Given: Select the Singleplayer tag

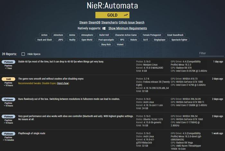Looking at the screenshot, I should click(x=159, y=40).
